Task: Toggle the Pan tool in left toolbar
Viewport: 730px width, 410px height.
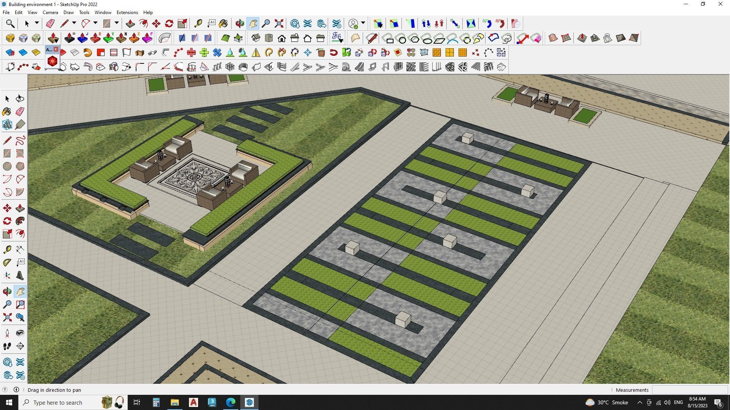Action: 20,291
